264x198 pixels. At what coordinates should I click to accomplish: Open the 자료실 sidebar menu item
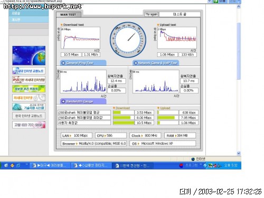[29, 13]
